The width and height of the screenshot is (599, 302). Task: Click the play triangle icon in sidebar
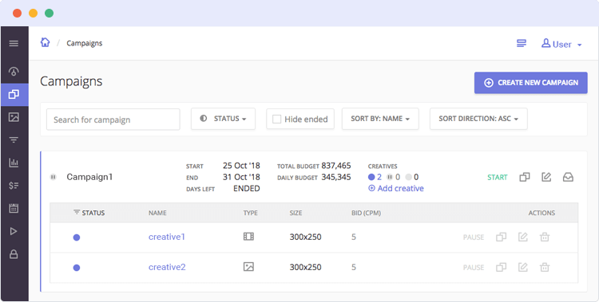(x=14, y=231)
